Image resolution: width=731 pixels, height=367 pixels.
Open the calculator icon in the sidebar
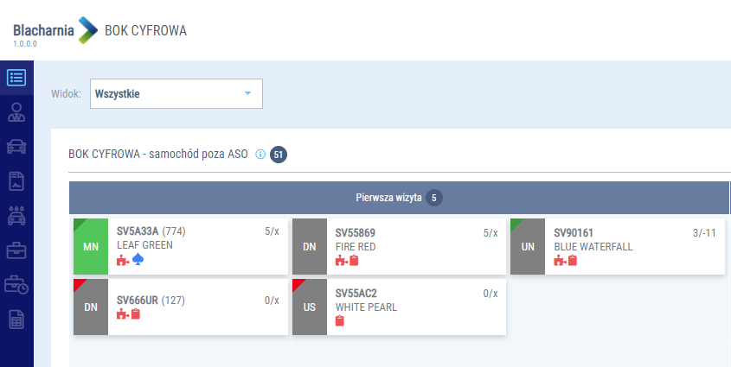pyautogui.click(x=16, y=320)
